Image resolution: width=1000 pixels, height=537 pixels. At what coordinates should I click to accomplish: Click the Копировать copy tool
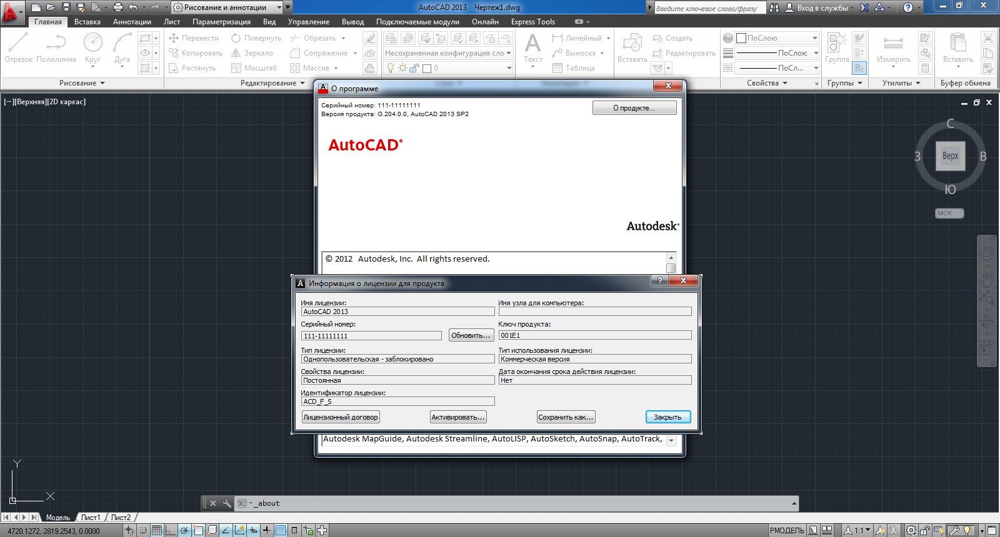point(196,53)
